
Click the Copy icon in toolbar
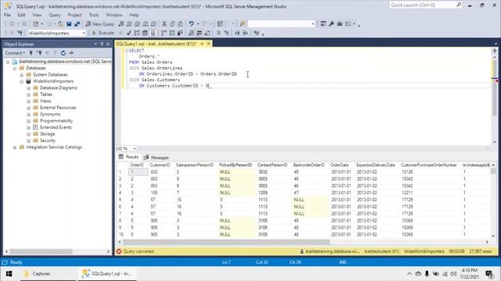[x=172, y=24]
